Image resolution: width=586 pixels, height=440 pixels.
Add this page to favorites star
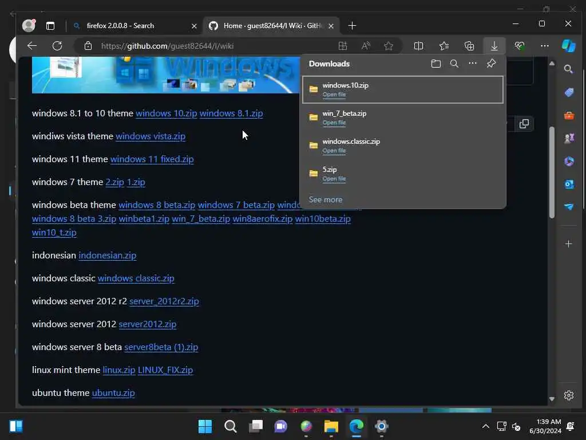click(x=389, y=46)
